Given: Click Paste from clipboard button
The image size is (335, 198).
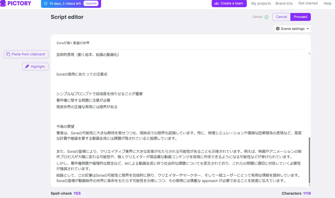Looking at the screenshot, I should tap(26, 54).
